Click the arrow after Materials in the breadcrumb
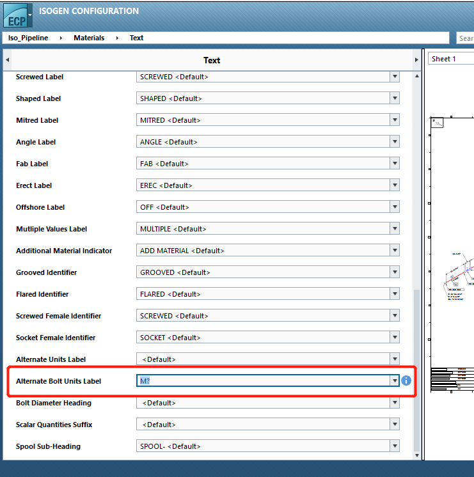This screenshot has width=474, height=477. tap(117, 38)
